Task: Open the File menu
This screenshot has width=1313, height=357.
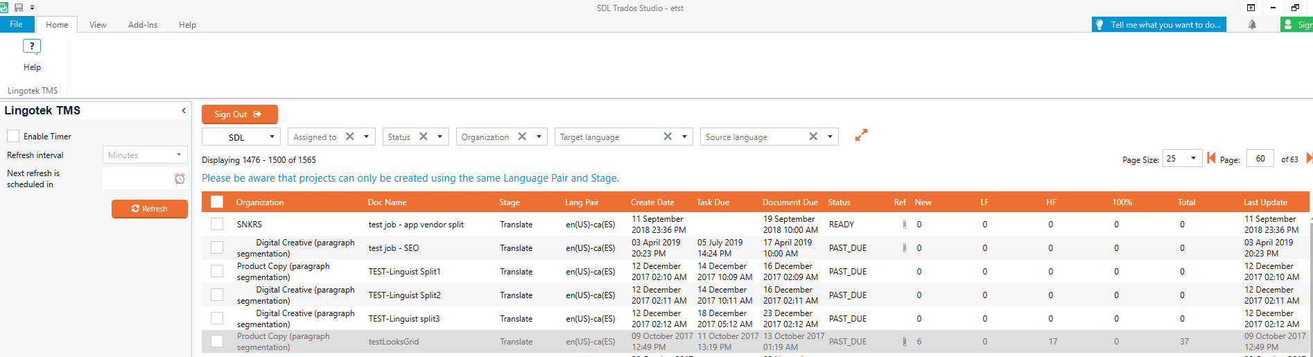Action: pyautogui.click(x=16, y=24)
